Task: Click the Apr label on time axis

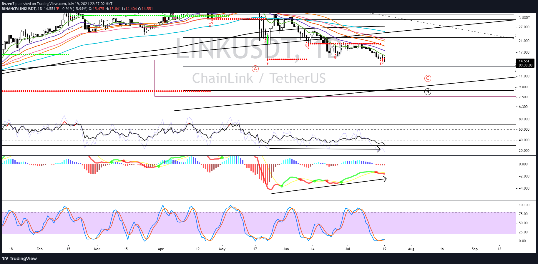Action: click(161, 249)
